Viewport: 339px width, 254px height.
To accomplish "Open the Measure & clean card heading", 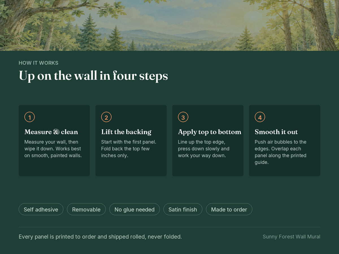I will click(51, 132).
